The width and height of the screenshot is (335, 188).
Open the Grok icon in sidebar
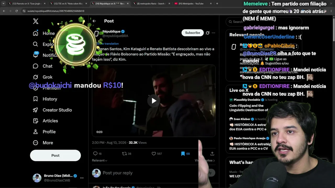pos(36,77)
